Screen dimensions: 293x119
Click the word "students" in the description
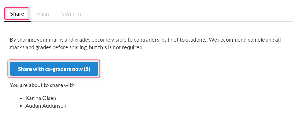[197, 40]
